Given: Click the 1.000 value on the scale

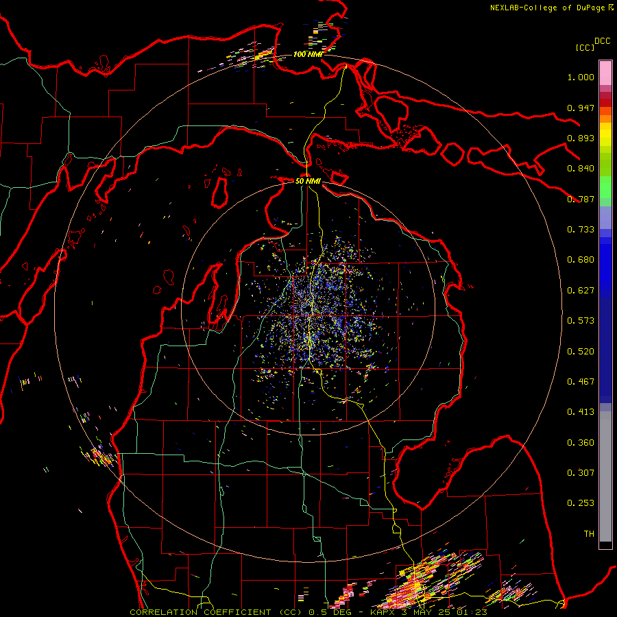Looking at the screenshot, I should [581, 77].
